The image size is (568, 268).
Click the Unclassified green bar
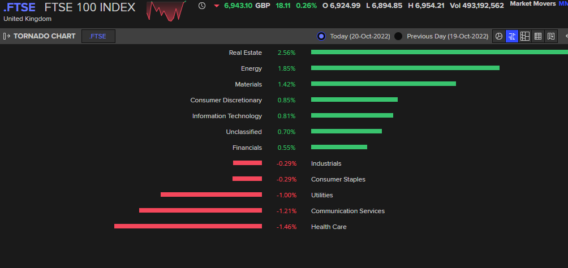tap(347, 131)
